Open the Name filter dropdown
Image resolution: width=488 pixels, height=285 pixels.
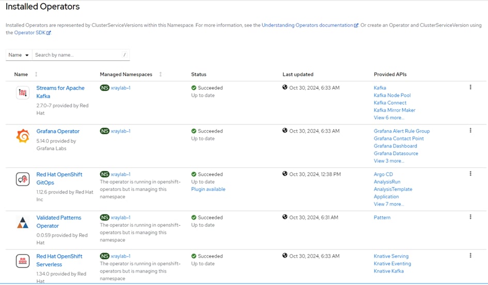[x=19, y=55]
